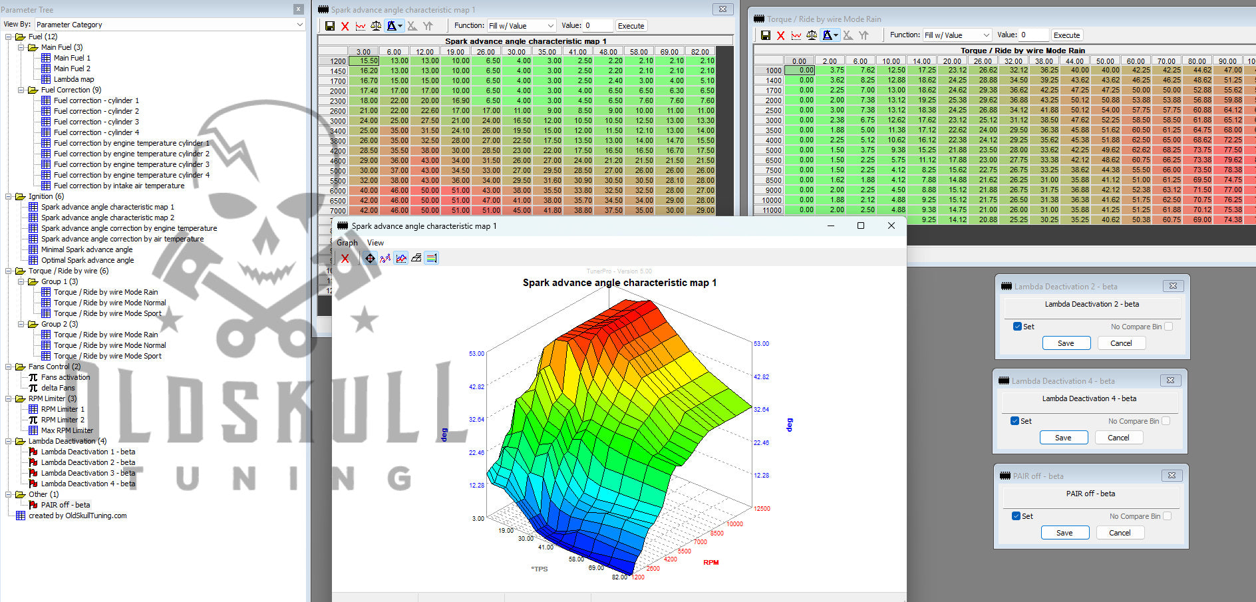Toggle the crosshair rotate tool in graph toolbar

[x=370, y=258]
